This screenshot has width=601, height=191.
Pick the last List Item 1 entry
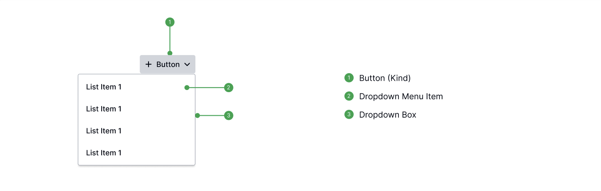[x=137, y=153]
